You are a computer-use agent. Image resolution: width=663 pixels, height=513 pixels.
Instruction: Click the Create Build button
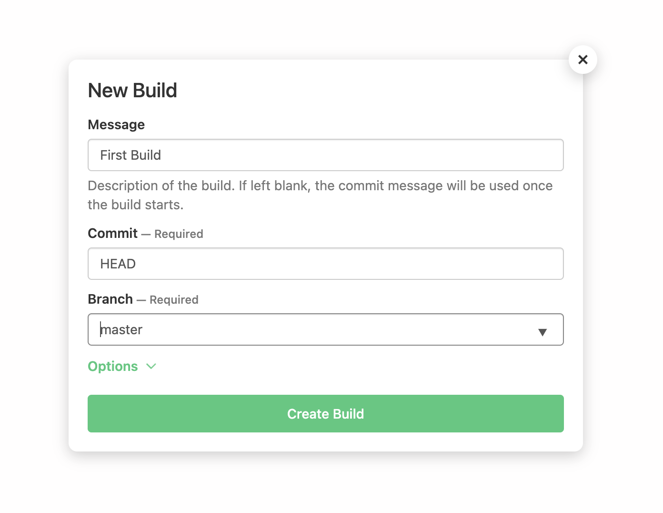point(325,413)
